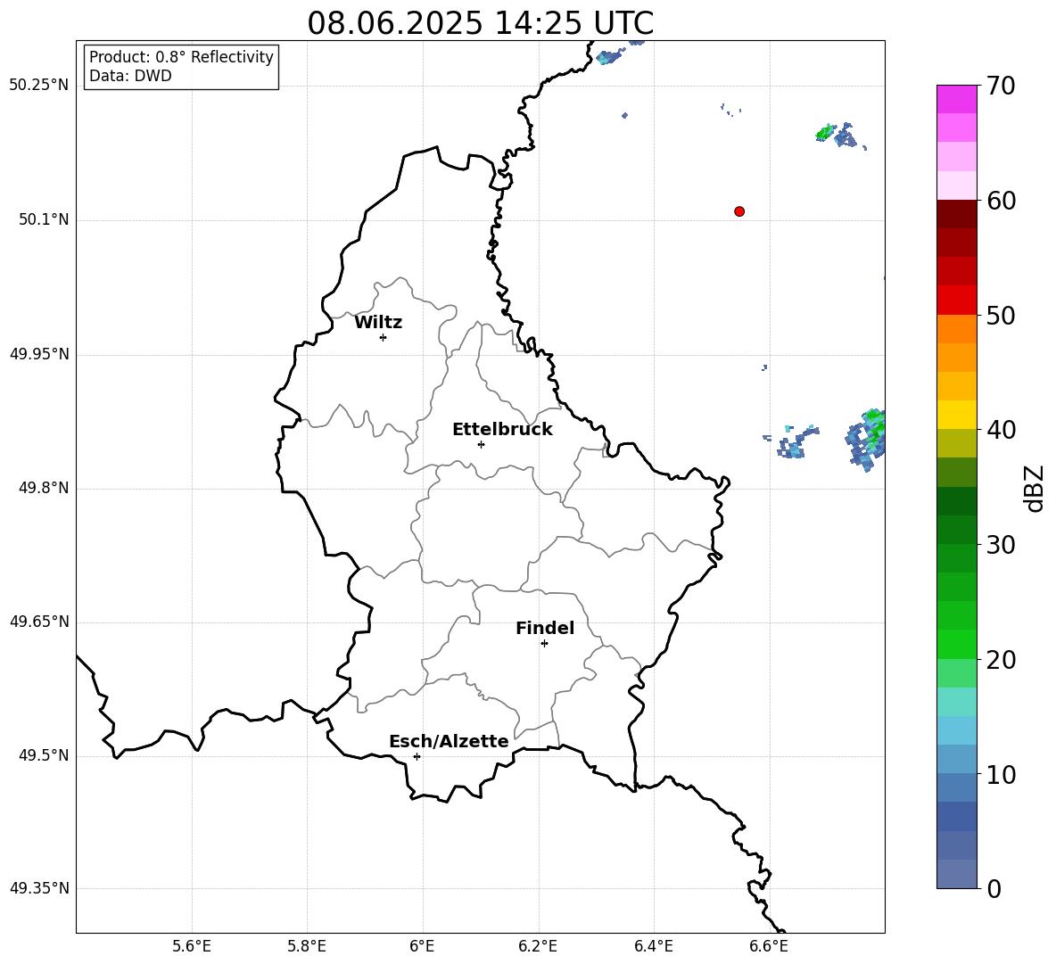Click the dark red color band below 60
The width and height of the screenshot is (1056, 964).
(x=956, y=214)
